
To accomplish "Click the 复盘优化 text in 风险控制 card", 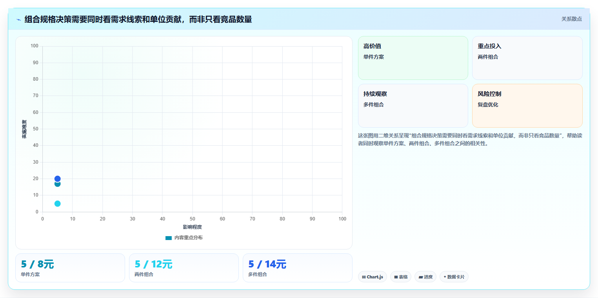I will [488, 105].
